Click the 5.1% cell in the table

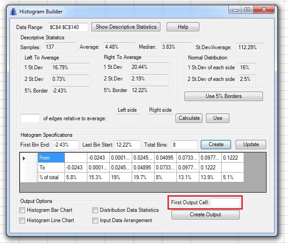pos(233,177)
